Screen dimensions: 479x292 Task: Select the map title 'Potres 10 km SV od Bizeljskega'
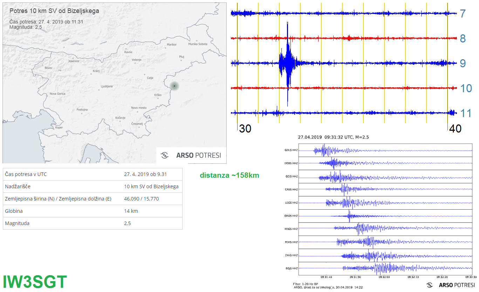click(54, 11)
